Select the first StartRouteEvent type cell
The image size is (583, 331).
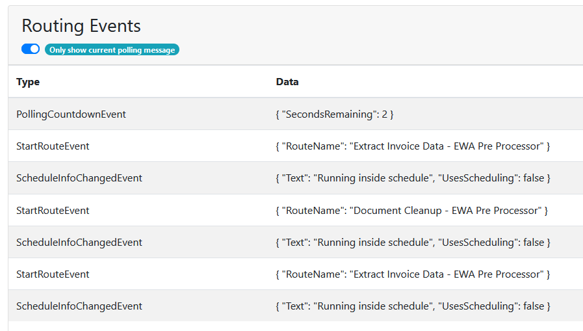pyautogui.click(x=53, y=146)
